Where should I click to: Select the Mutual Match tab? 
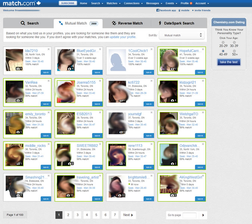pos(78,24)
